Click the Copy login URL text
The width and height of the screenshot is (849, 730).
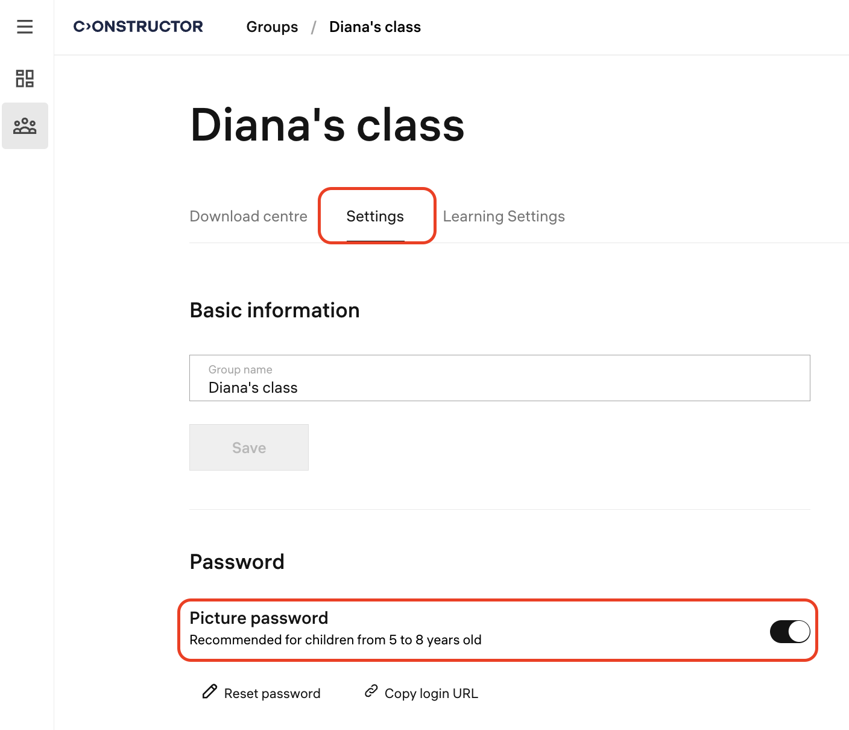[431, 694]
